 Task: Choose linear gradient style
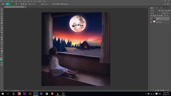tap(17, 4)
